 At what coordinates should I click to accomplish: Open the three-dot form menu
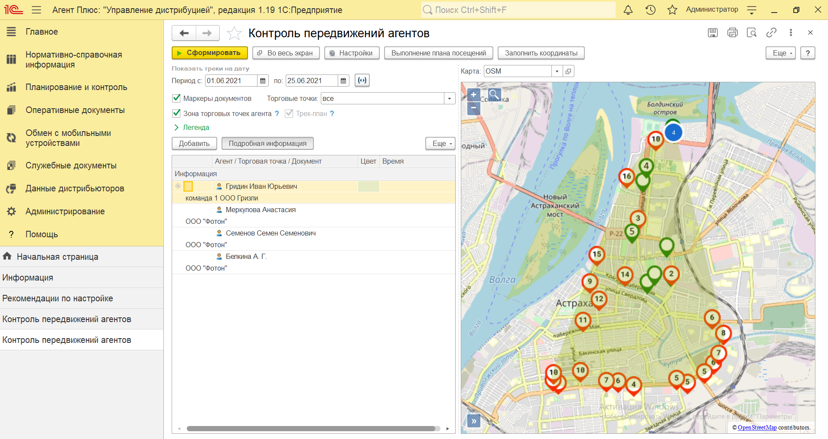pos(791,32)
